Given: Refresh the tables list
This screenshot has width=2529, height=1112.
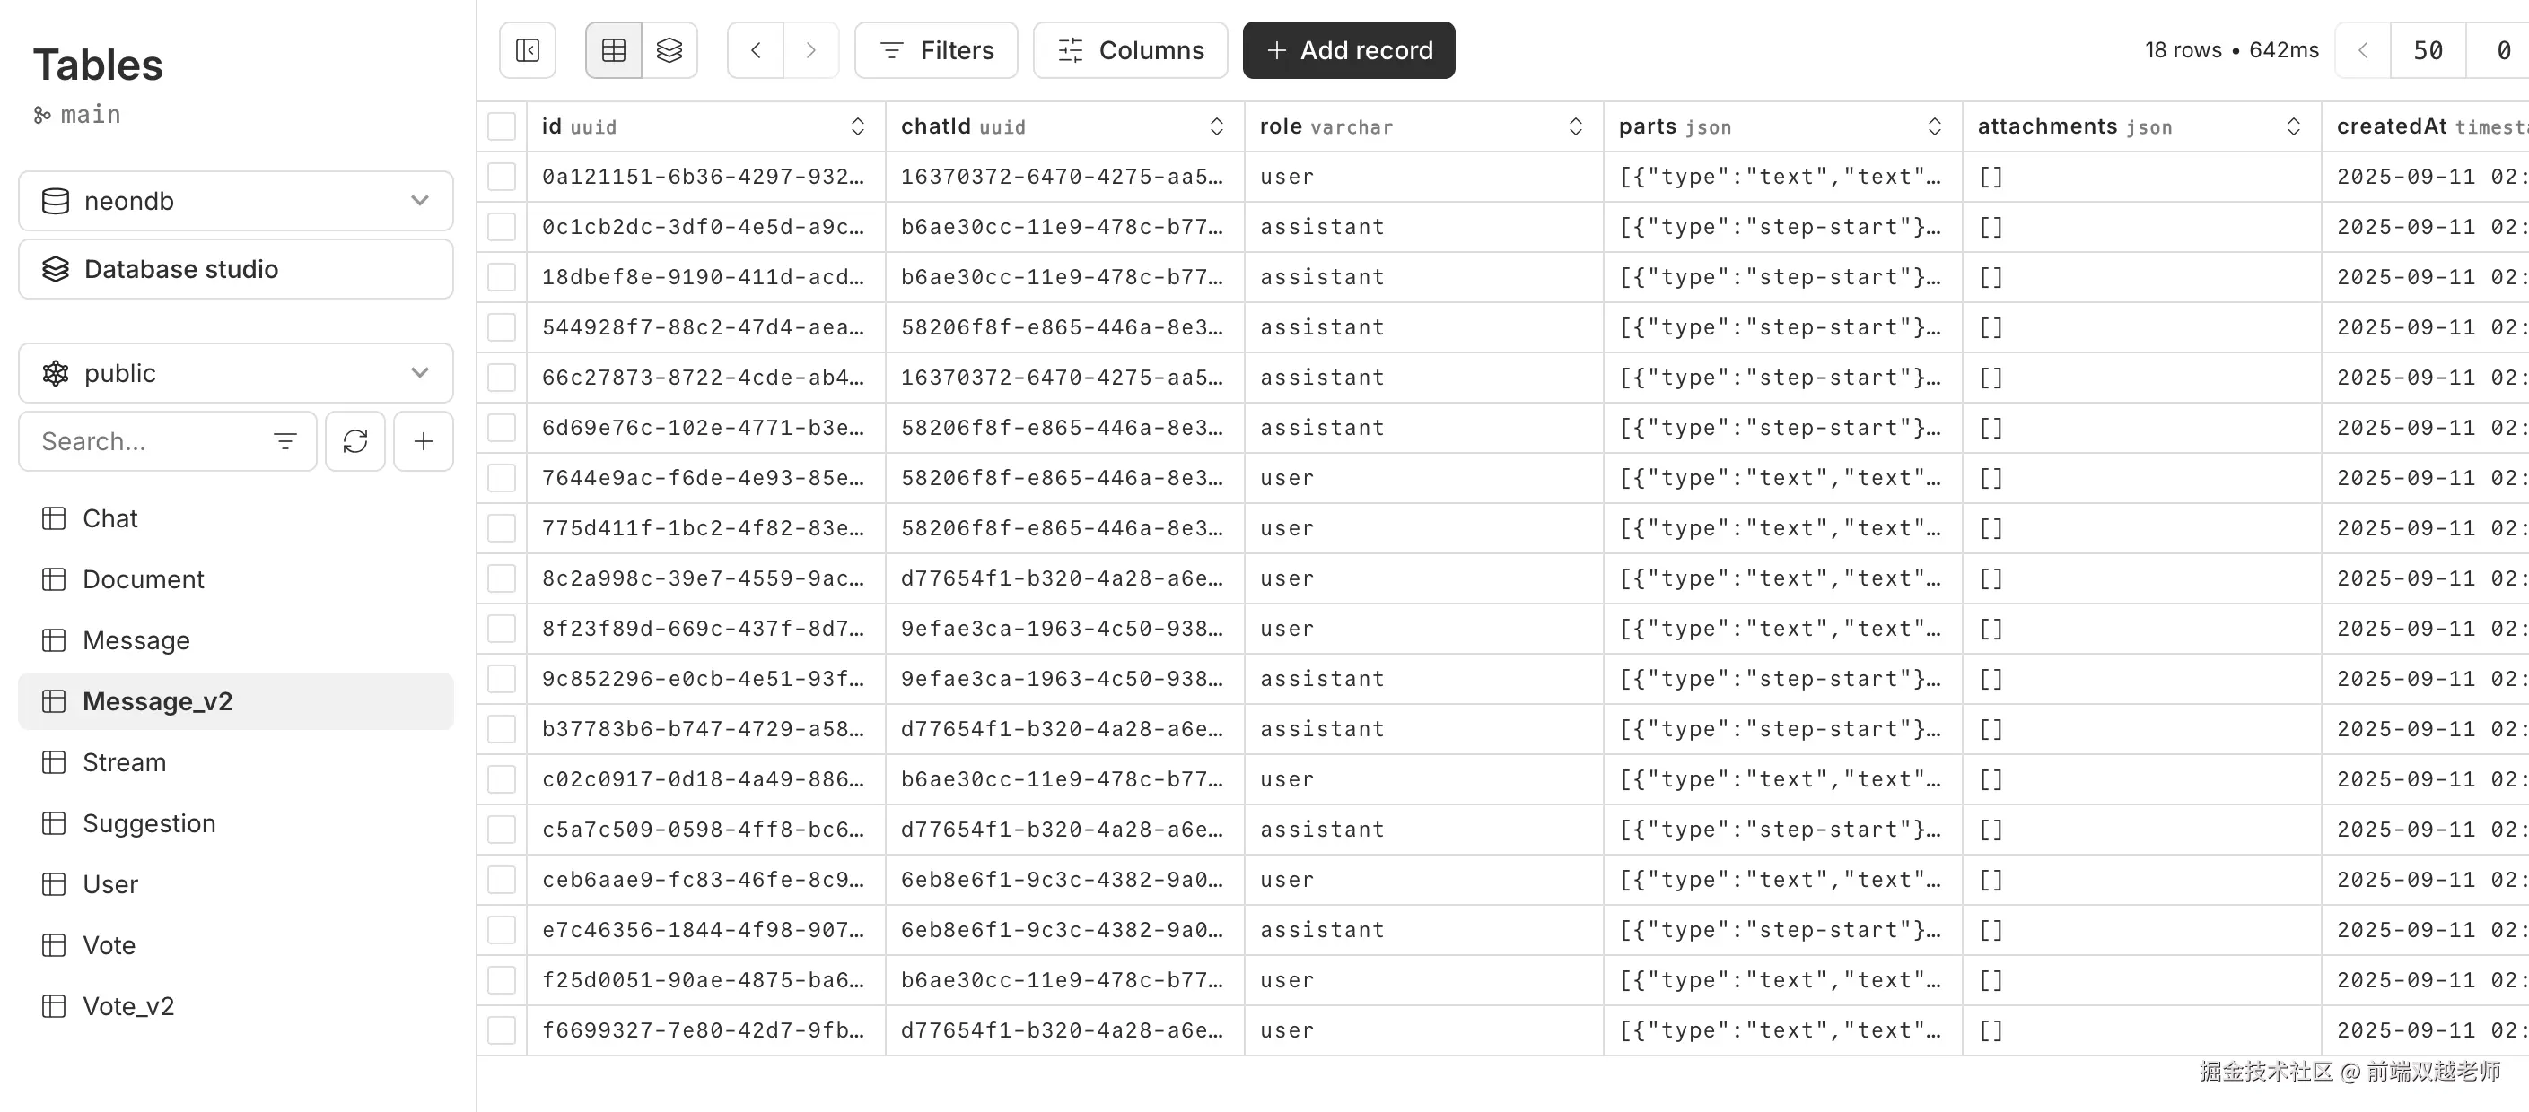Looking at the screenshot, I should 355,441.
